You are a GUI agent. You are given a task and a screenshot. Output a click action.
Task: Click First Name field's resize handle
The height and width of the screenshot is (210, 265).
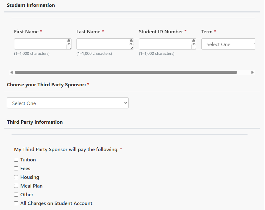70,48
